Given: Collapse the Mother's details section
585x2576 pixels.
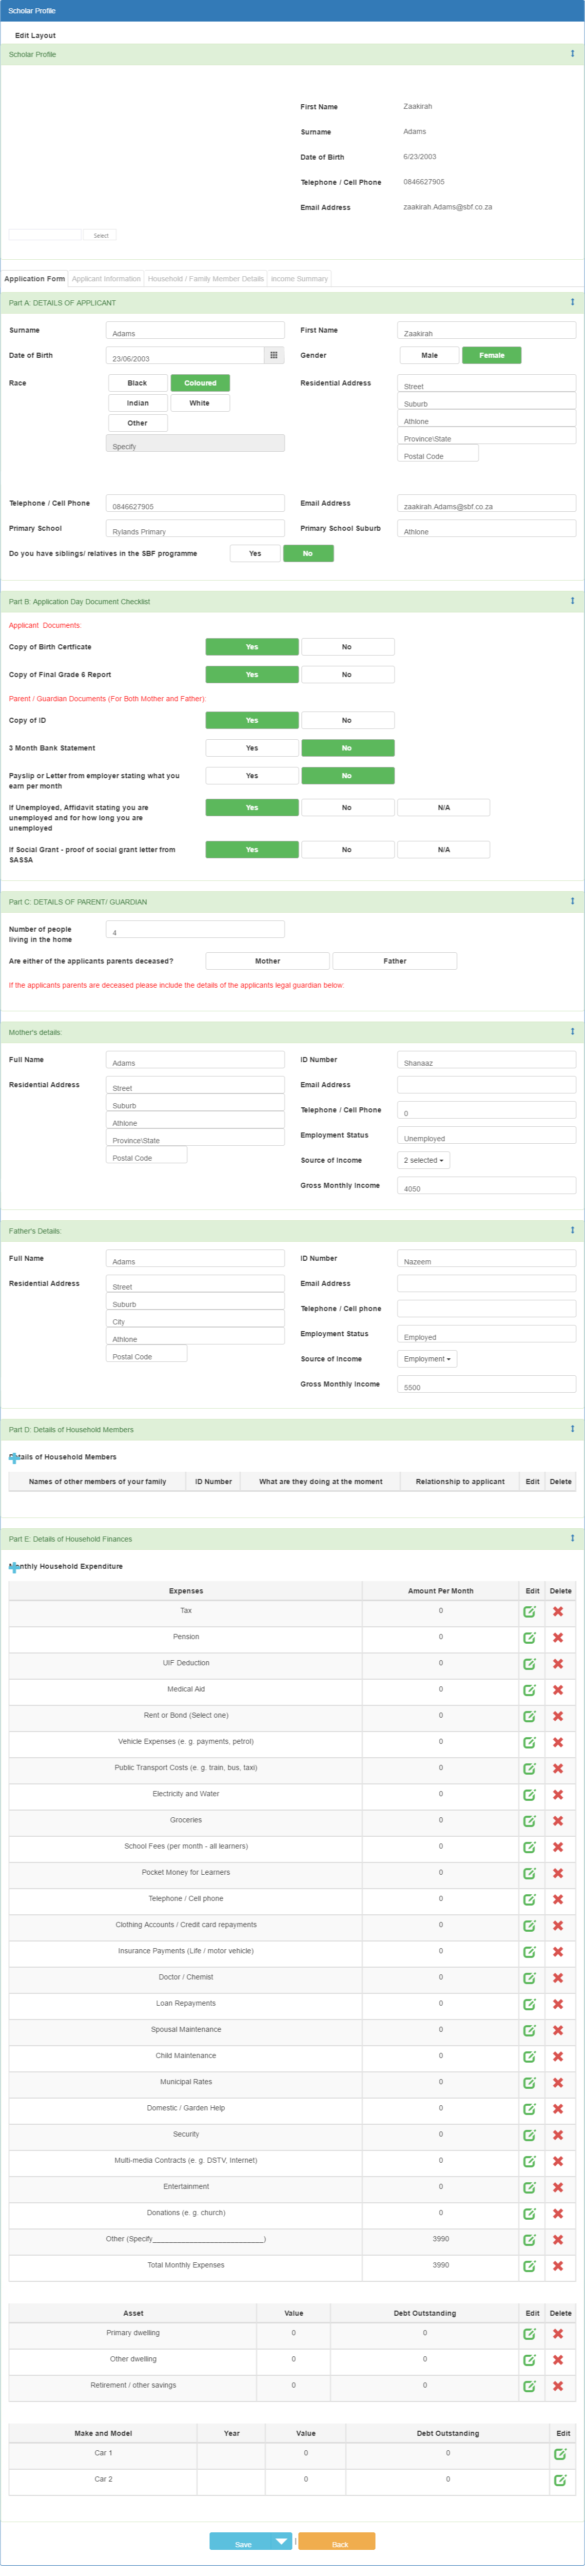Looking at the screenshot, I should [572, 1031].
